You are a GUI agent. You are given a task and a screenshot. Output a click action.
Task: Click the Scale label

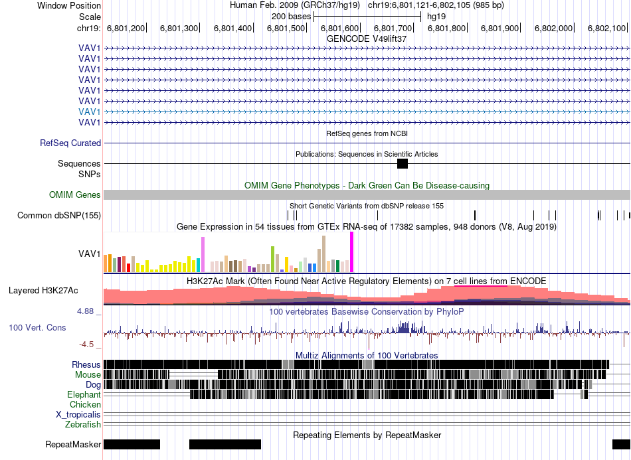click(x=90, y=17)
